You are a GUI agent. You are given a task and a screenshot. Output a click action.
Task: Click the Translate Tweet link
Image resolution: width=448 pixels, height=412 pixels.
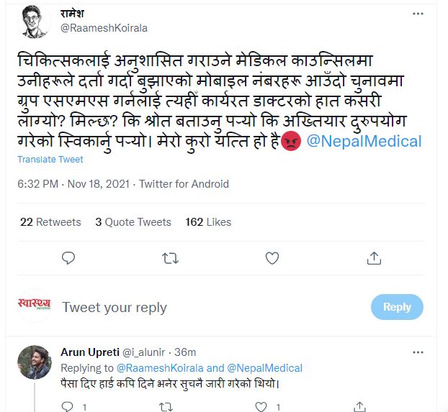50,159
